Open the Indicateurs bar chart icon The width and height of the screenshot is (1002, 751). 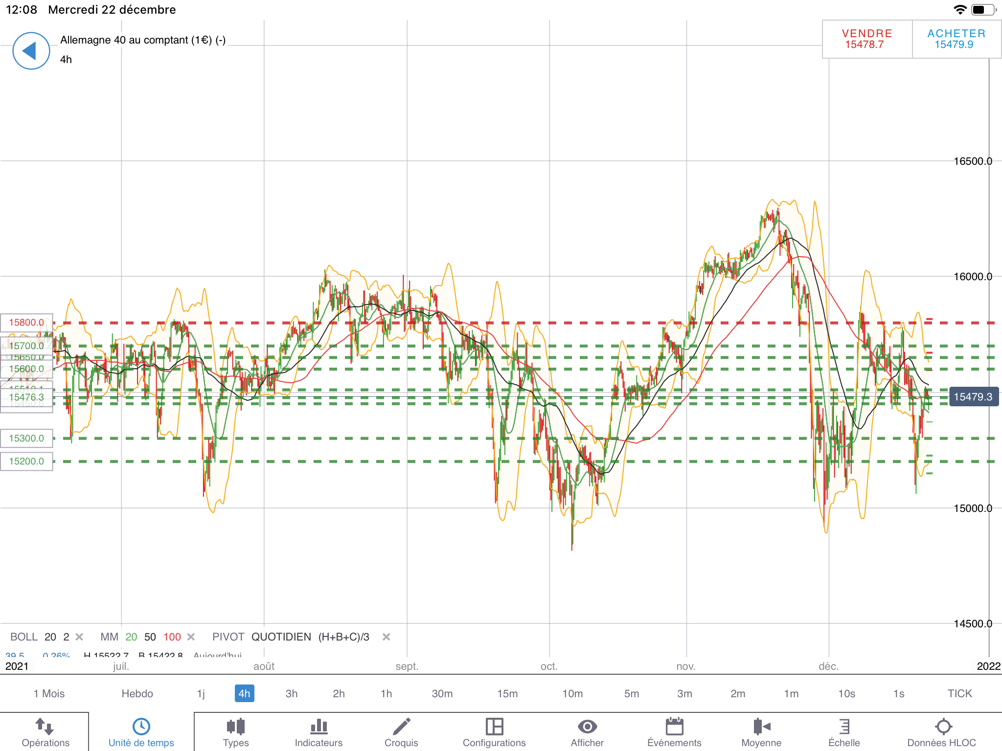(319, 727)
